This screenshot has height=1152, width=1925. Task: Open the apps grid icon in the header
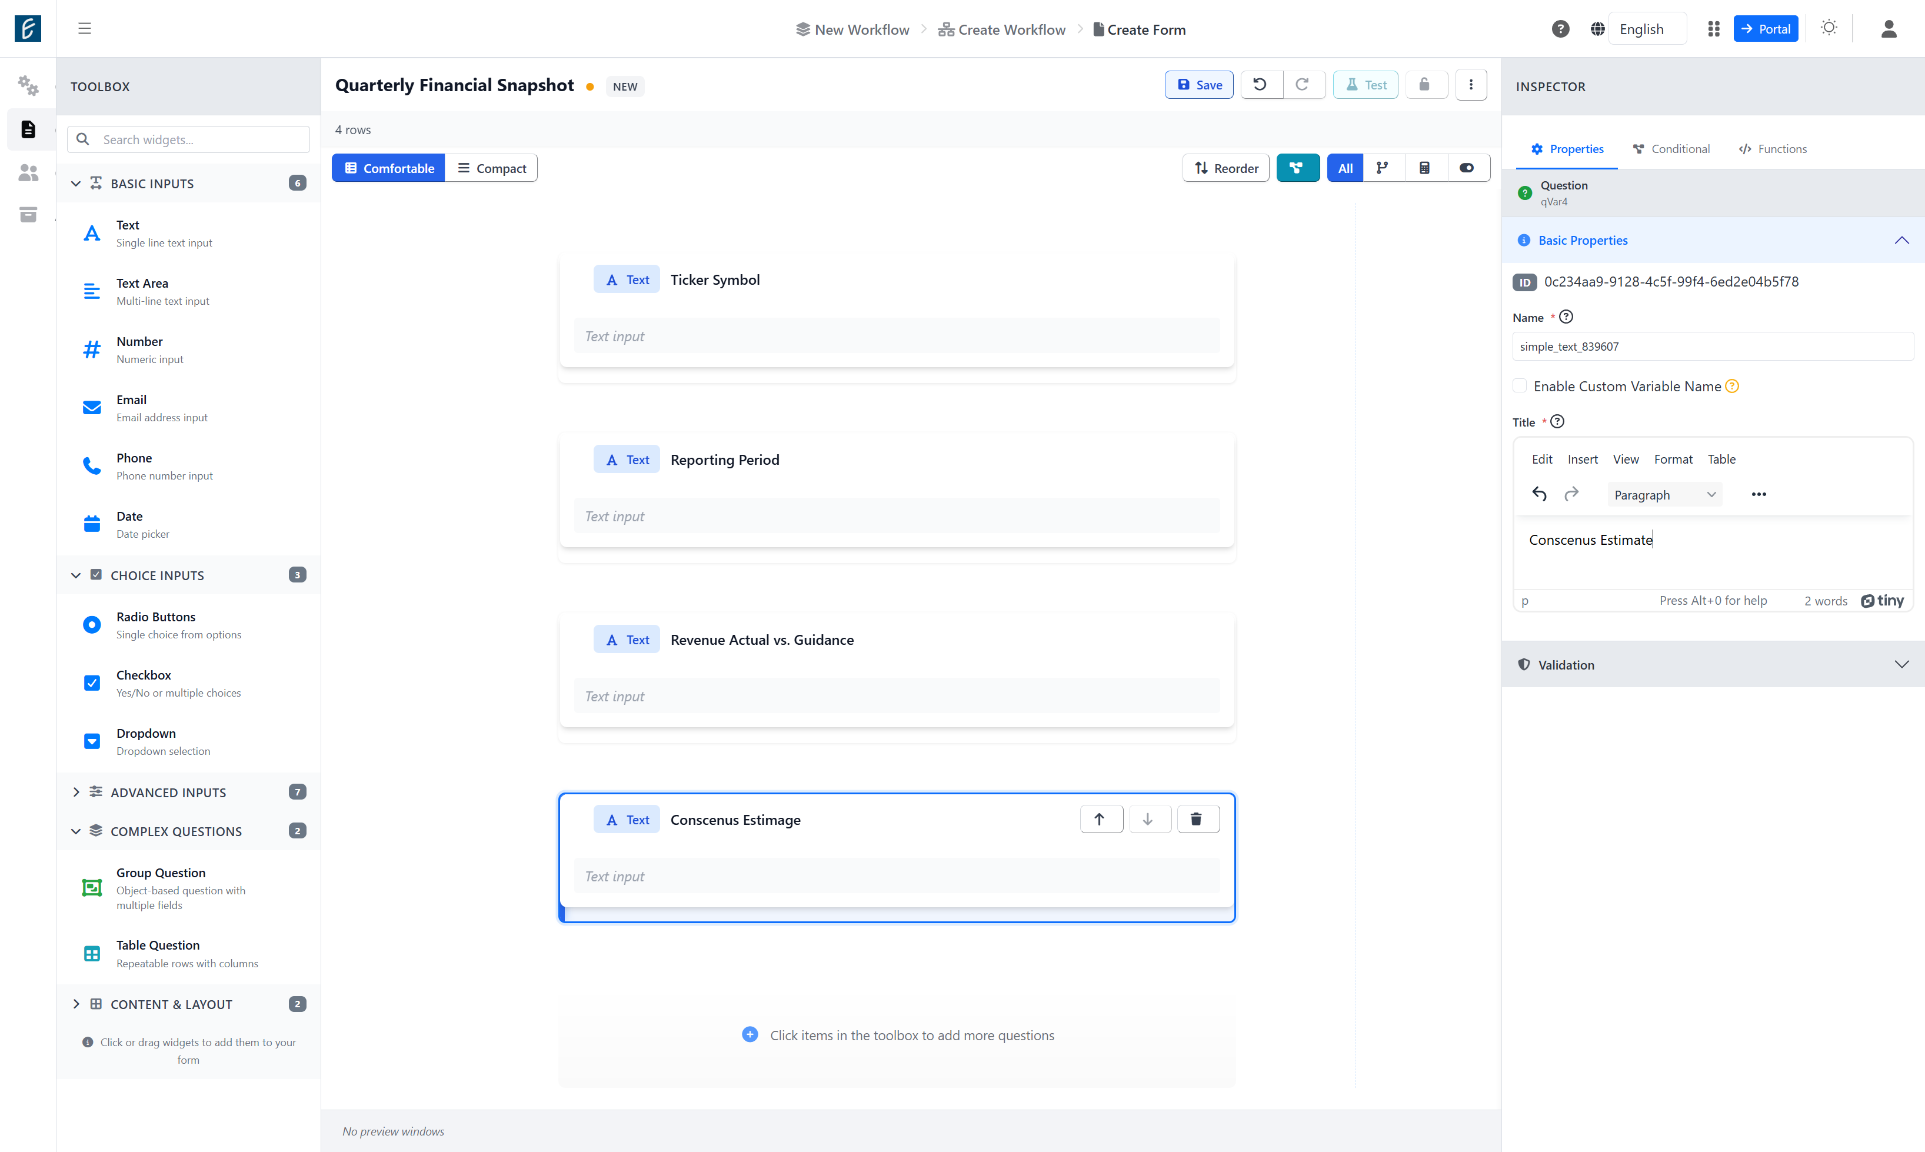1714,29
